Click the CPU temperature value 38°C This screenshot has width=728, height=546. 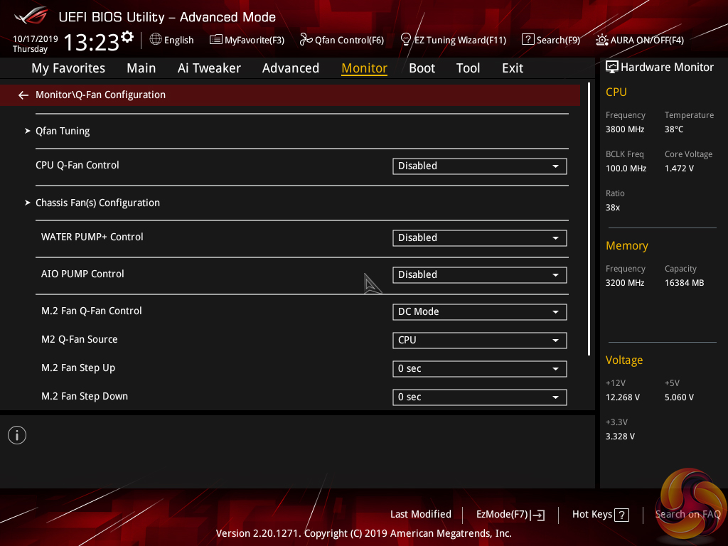(674, 129)
